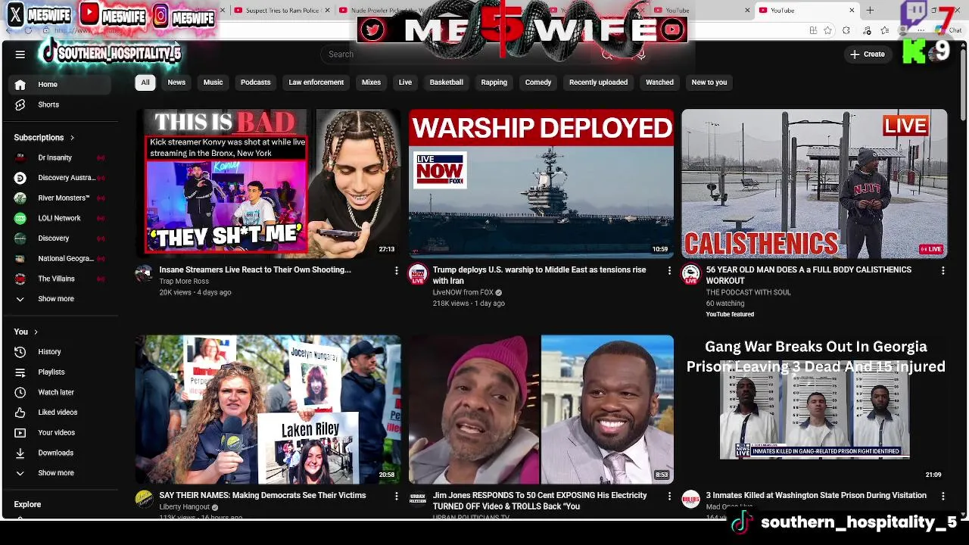Viewport: 969px width, 545px height.
Task: Click the Trap More Ross channel avatar
Action: (x=144, y=273)
